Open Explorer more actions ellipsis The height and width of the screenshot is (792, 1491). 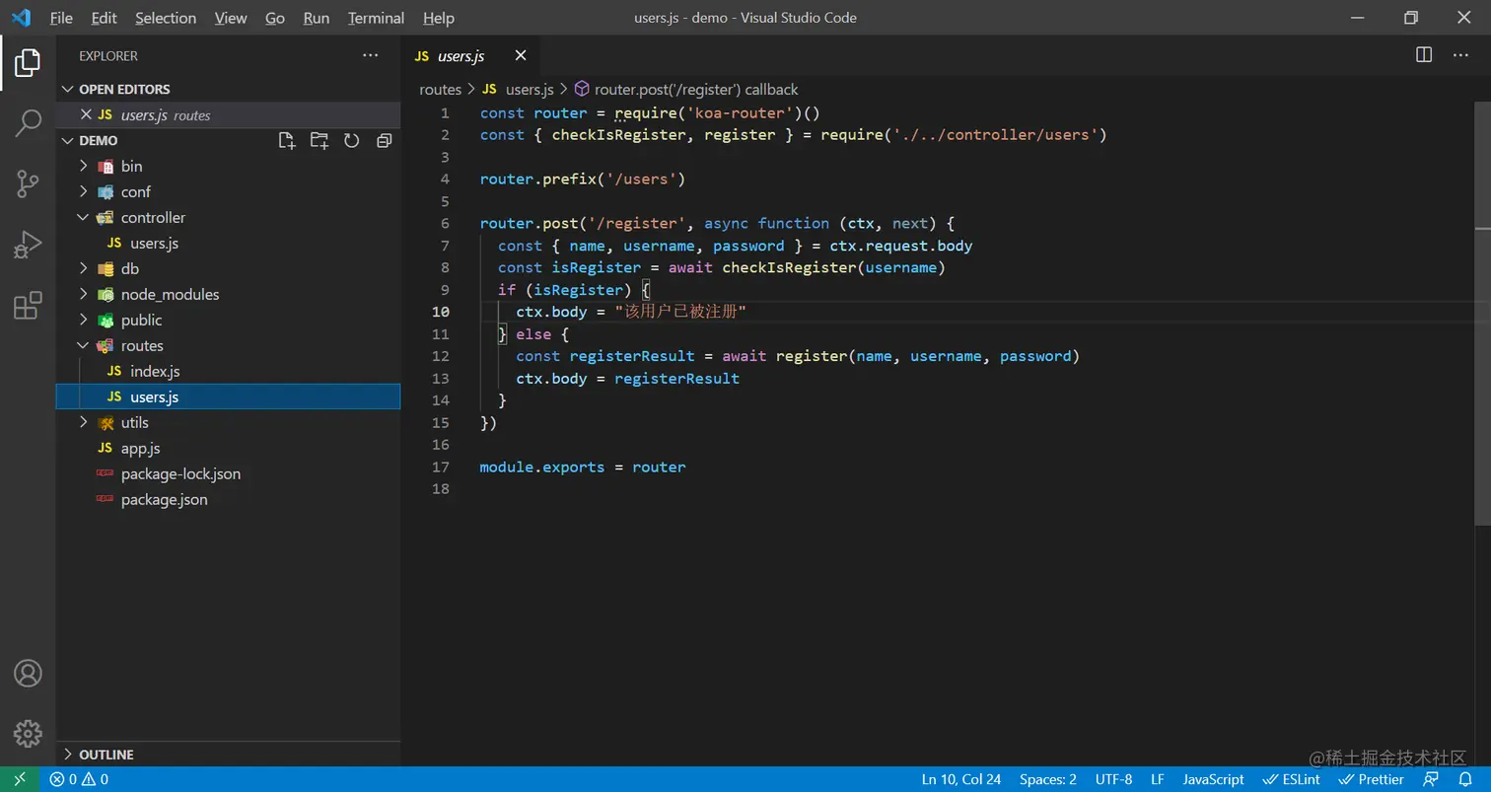[x=371, y=56]
